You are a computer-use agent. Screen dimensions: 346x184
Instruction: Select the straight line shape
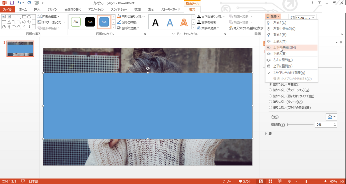[x=14, y=17]
